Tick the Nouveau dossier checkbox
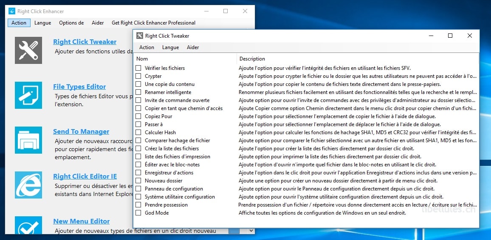The width and height of the screenshot is (491, 240). pyautogui.click(x=138, y=180)
